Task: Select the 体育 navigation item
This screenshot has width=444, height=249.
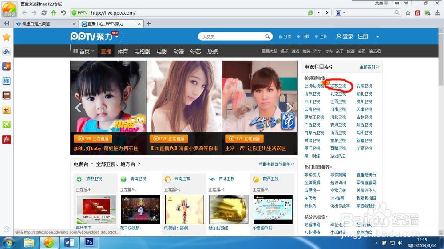Action: (x=123, y=51)
